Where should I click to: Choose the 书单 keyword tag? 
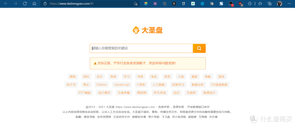pos(140,76)
